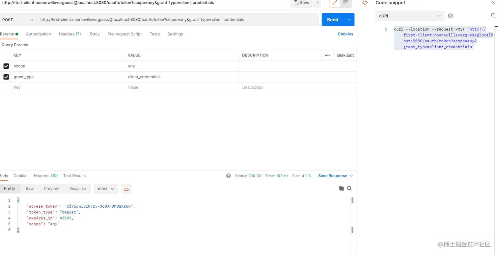The width and height of the screenshot is (498, 255).
Task: Open the Tests tab
Action: point(154,34)
